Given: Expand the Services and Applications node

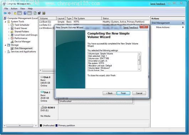Looking at the screenshot, I should click(5, 52).
